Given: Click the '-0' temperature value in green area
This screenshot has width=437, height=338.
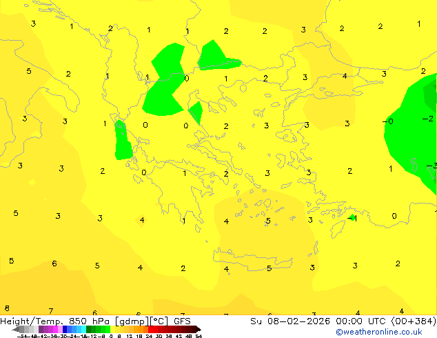Looking at the screenshot, I should pyautogui.click(x=387, y=121).
